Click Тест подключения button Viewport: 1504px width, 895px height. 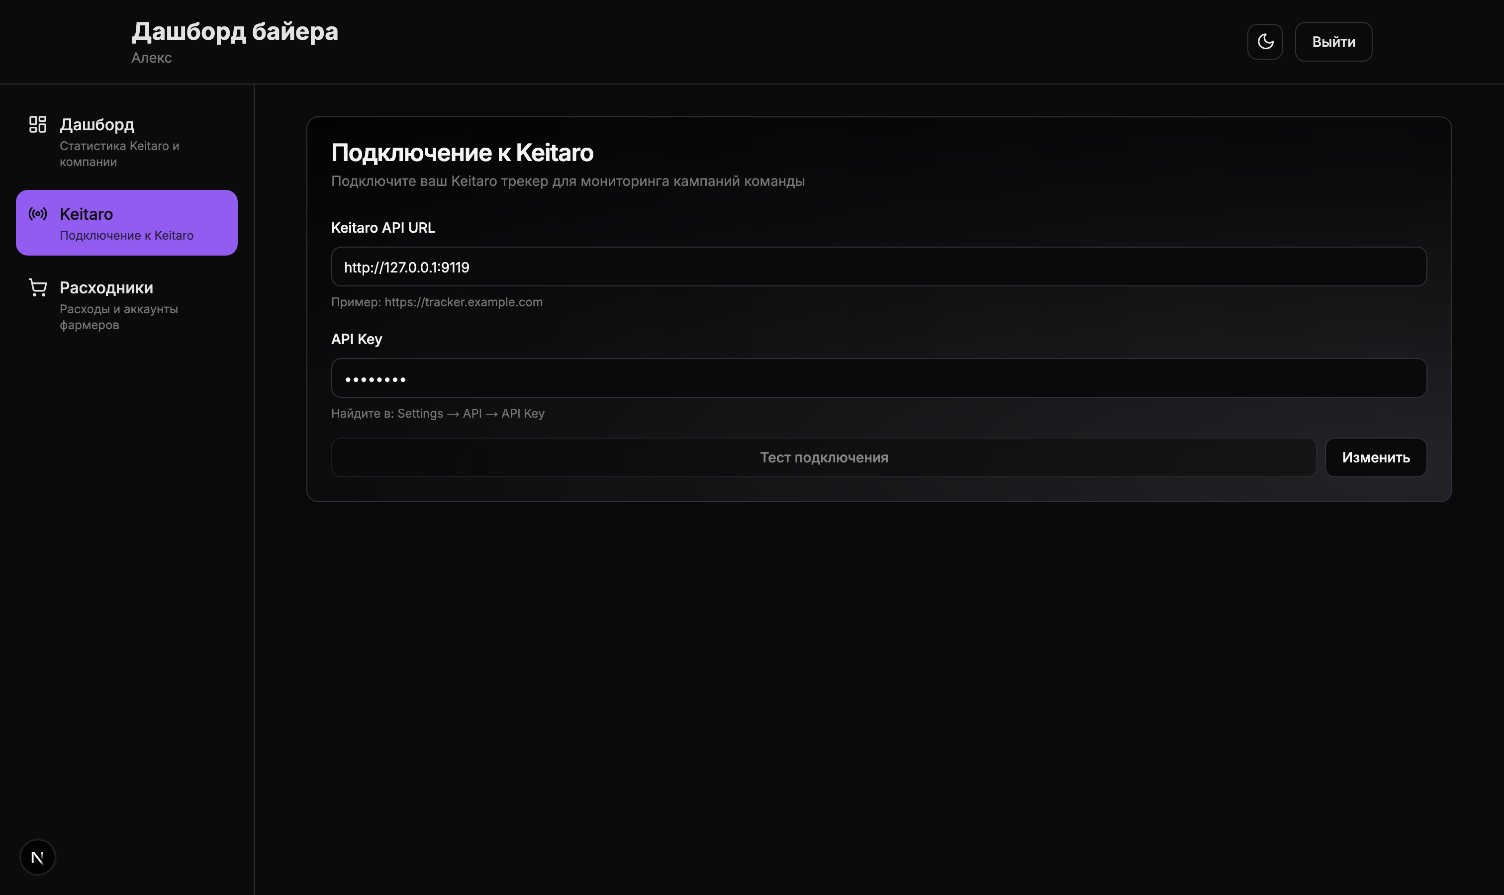click(x=824, y=457)
